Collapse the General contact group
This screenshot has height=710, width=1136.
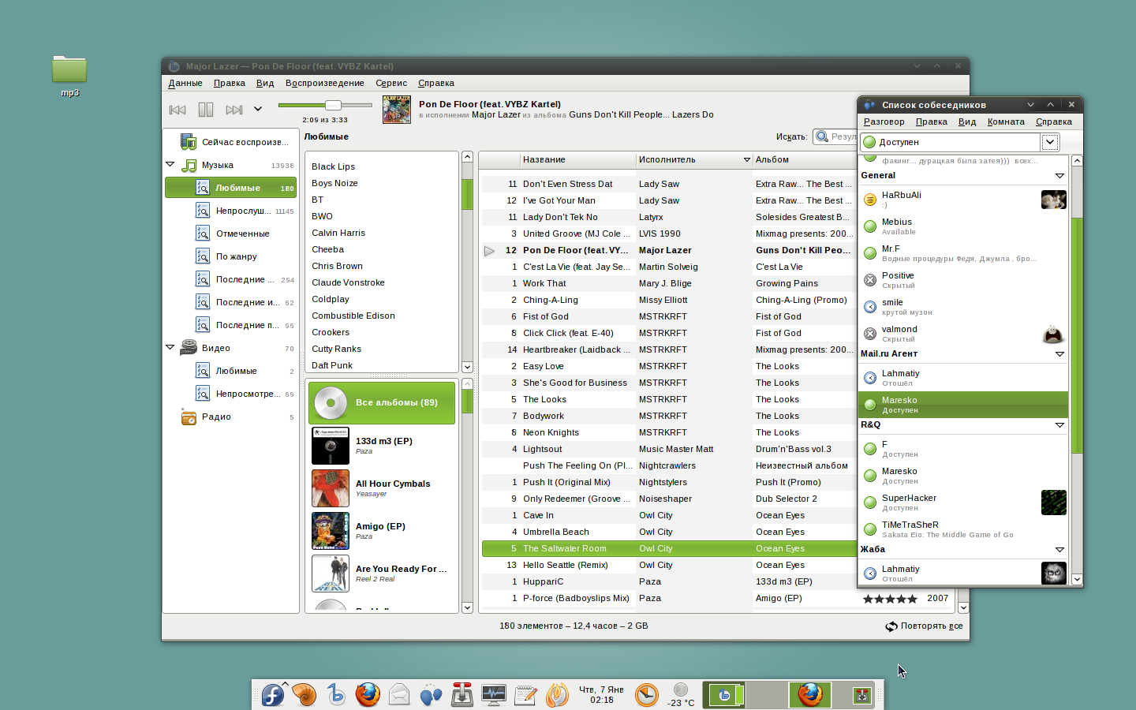point(1059,175)
